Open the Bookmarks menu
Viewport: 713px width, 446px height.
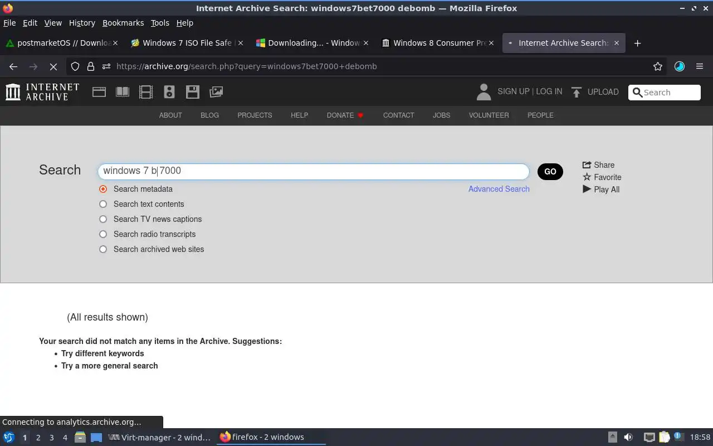point(123,23)
